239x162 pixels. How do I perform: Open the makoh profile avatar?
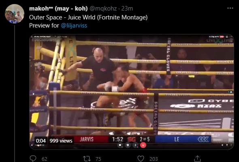(15, 14)
